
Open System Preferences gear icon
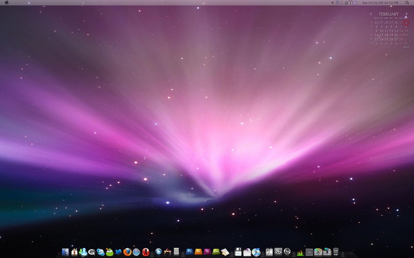(x=278, y=252)
